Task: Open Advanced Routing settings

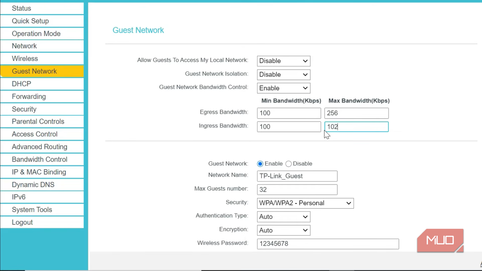Action: pyautogui.click(x=42, y=147)
